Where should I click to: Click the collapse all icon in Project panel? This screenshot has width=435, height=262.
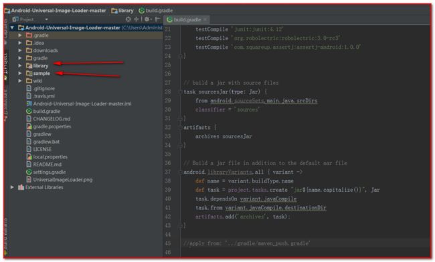tap(137, 19)
